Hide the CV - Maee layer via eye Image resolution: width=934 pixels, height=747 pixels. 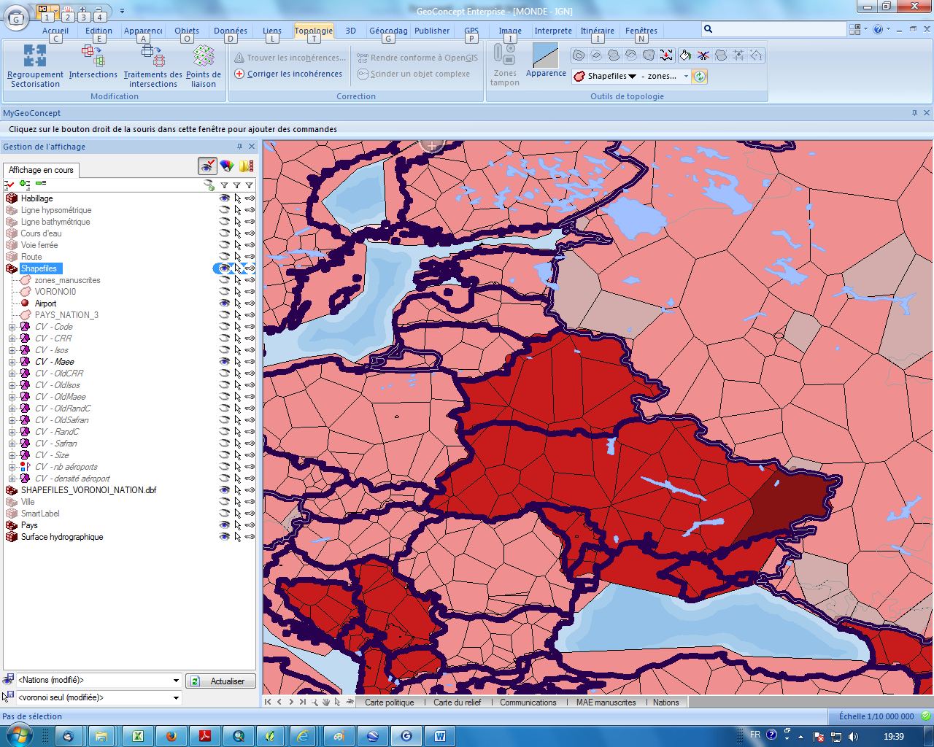(x=225, y=362)
